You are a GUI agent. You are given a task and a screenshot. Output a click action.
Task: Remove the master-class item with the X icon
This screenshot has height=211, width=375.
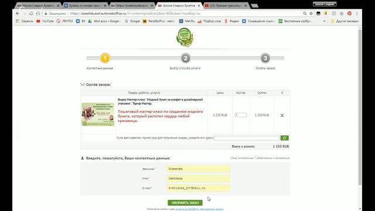282,115
